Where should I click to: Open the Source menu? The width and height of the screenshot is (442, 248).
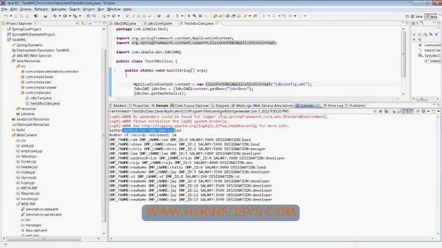[26, 9]
